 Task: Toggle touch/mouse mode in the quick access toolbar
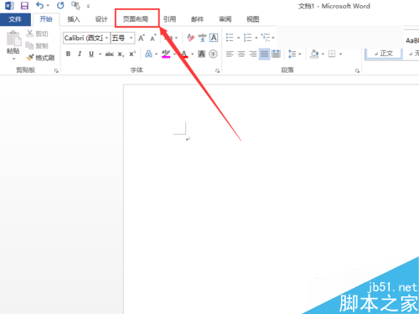75,5
